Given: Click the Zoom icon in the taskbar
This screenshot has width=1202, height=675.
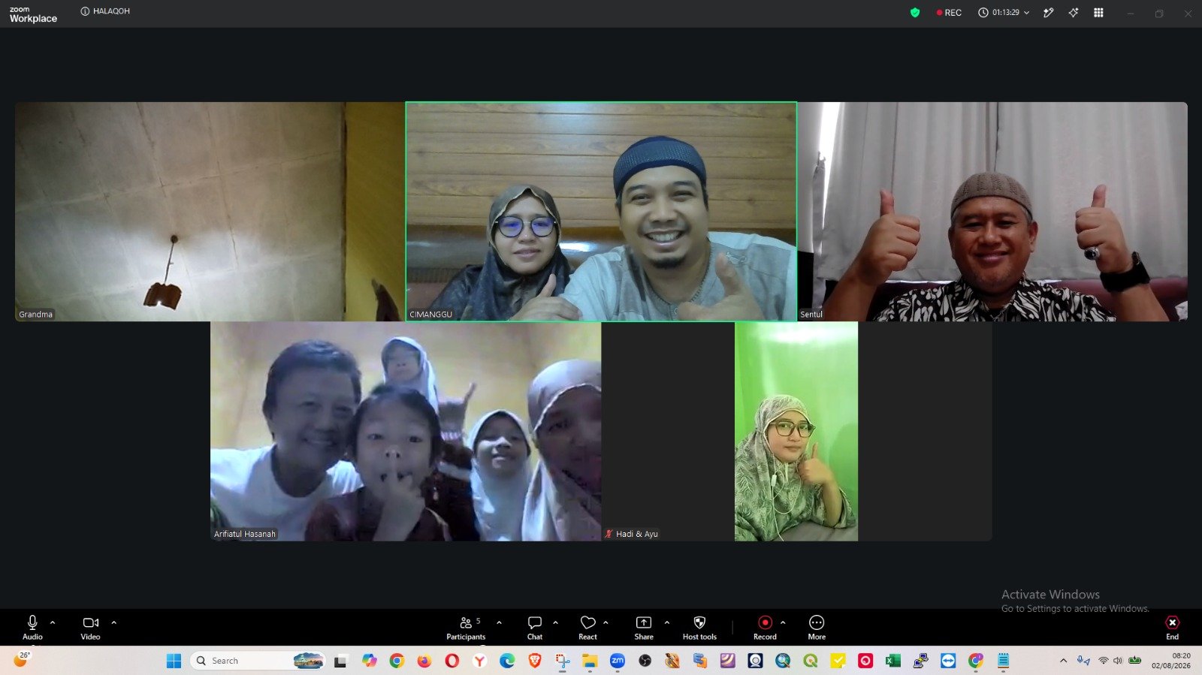Looking at the screenshot, I should click(618, 661).
